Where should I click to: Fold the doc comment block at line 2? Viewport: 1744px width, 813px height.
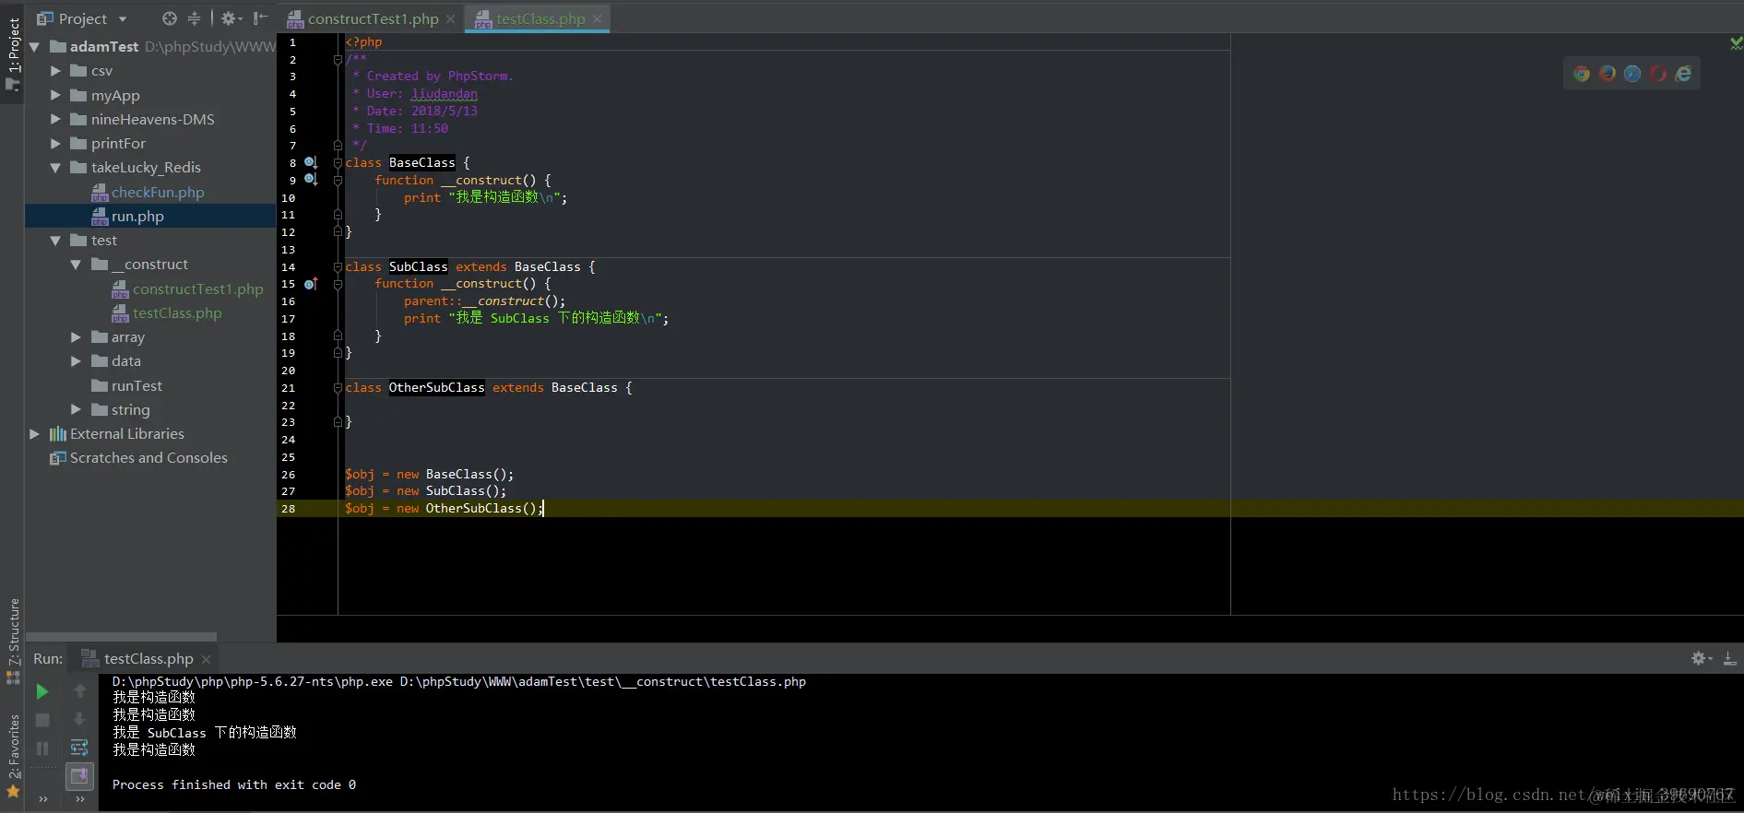click(x=338, y=59)
